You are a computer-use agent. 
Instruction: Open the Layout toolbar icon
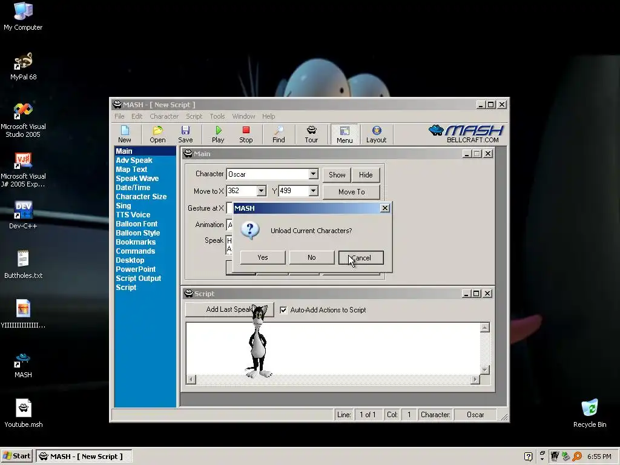click(x=376, y=134)
